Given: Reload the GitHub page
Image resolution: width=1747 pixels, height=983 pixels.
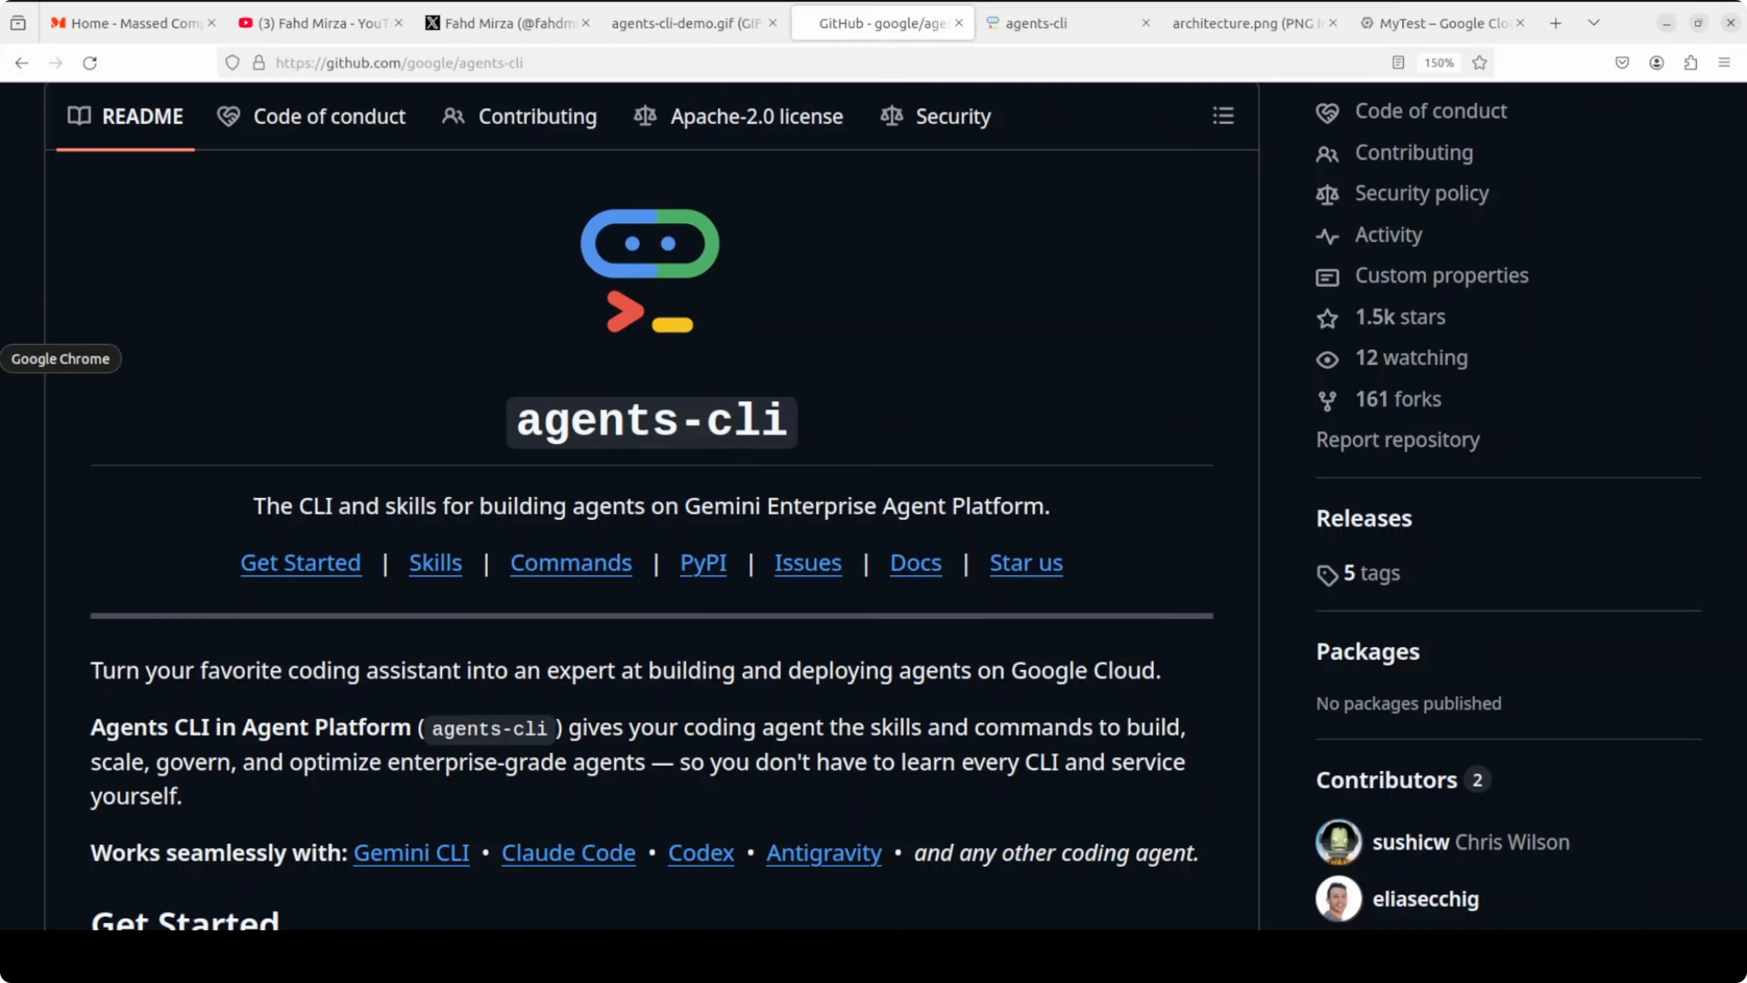Looking at the screenshot, I should point(90,63).
